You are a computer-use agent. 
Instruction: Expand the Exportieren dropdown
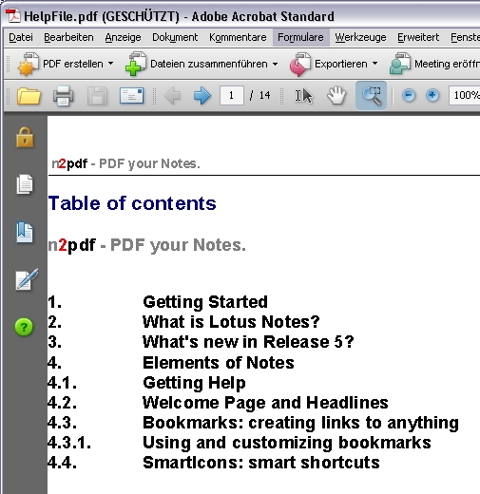(374, 64)
